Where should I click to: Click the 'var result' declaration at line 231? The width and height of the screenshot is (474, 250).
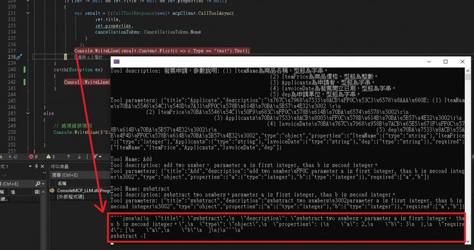click(87, 13)
